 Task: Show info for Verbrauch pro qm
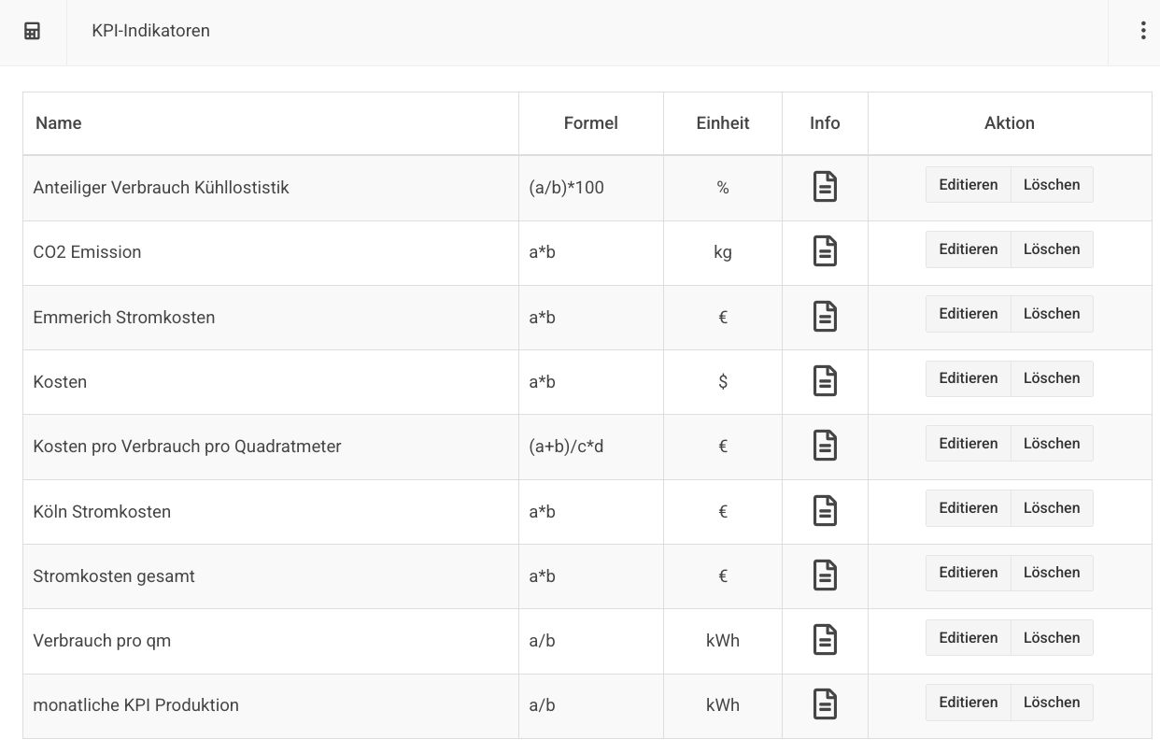(825, 640)
